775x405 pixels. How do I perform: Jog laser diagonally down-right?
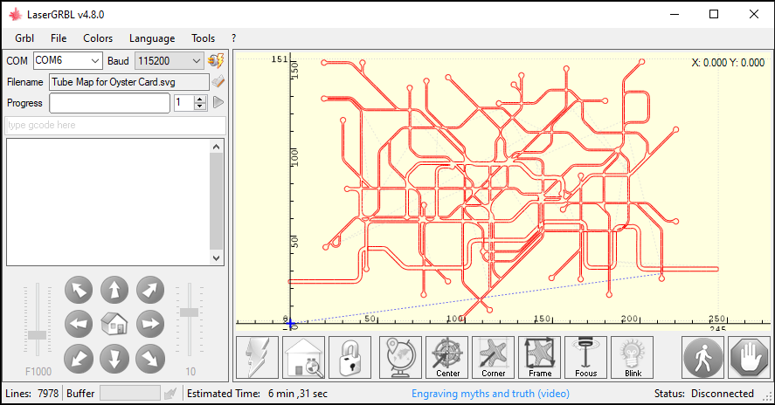click(150, 359)
